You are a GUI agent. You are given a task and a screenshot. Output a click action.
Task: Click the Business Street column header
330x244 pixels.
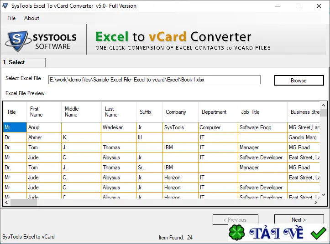(x=304, y=112)
